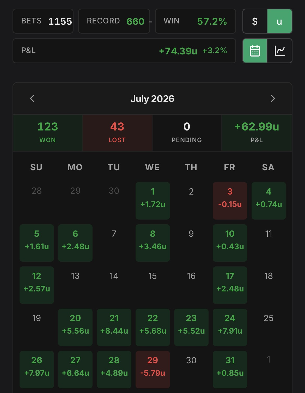Click the July 2026 month title
The image size is (305, 393).
[x=152, y=99]
